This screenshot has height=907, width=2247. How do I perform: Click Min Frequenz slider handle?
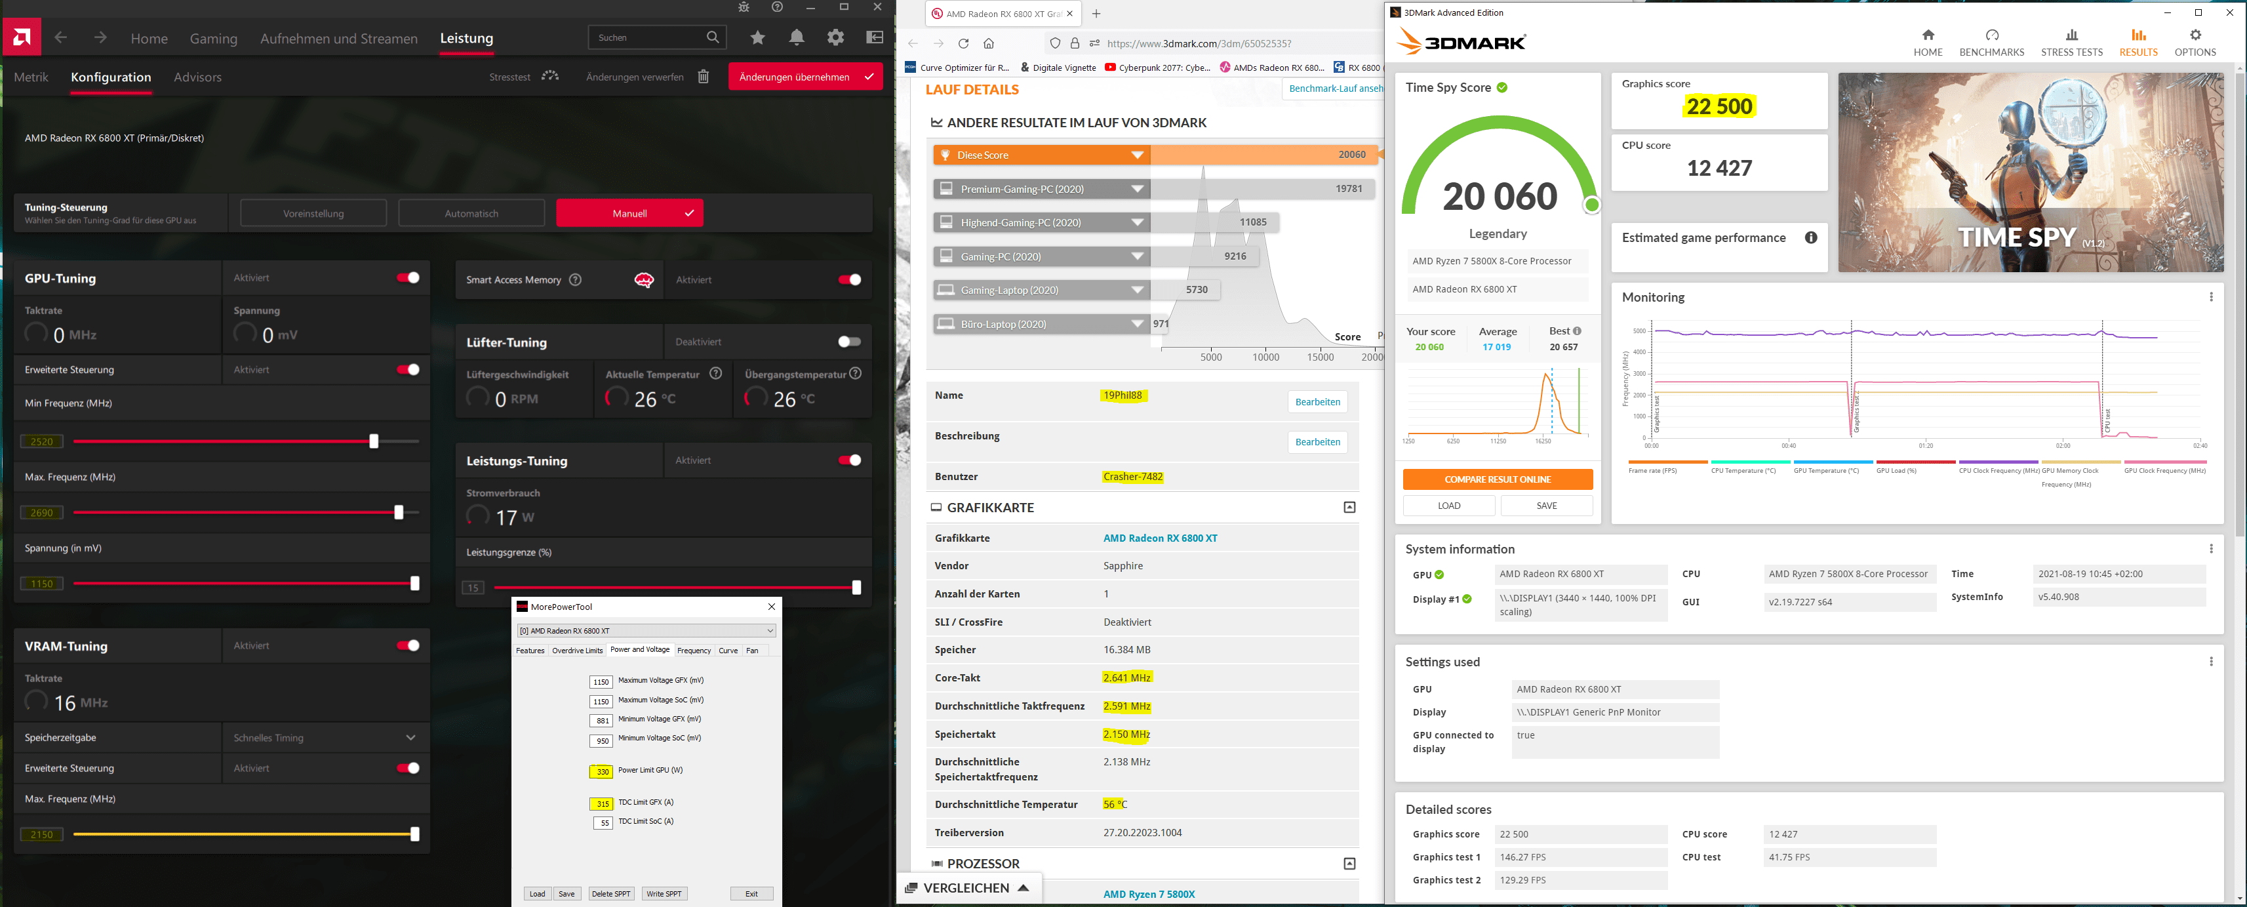click(373, 441)
